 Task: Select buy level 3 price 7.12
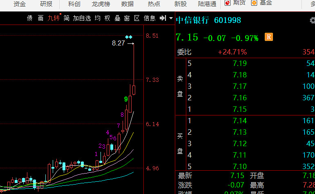240,144
